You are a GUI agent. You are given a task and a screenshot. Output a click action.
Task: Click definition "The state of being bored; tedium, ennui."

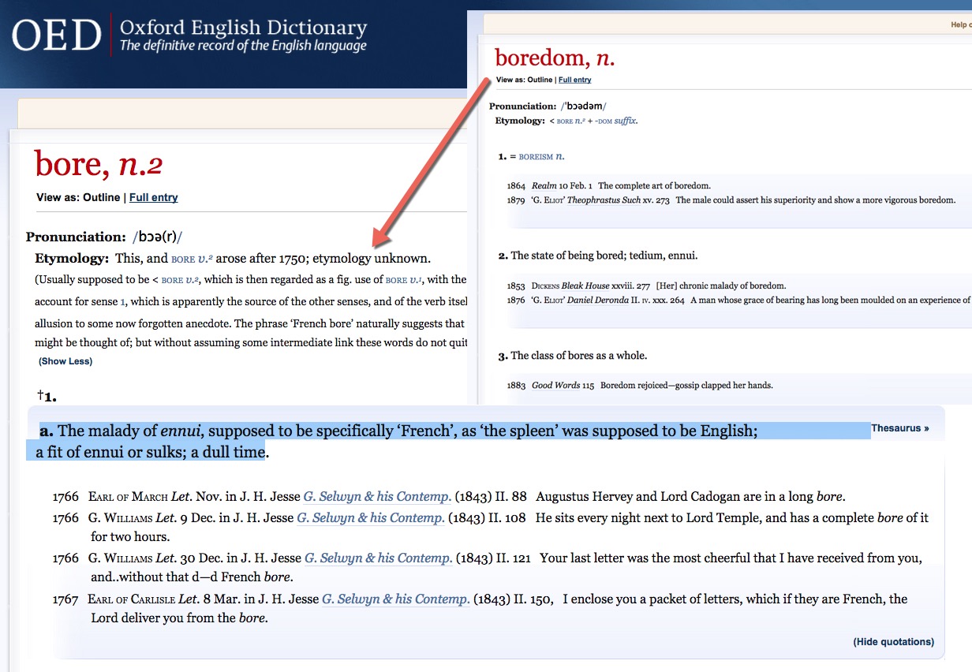point(604,256)
